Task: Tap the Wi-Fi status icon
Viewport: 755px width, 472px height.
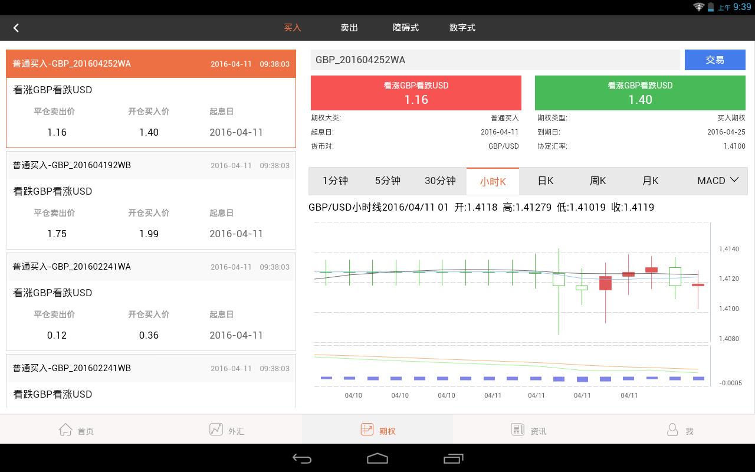Action: point(699,7)
